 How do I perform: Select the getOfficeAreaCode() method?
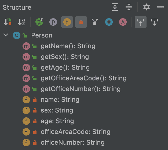(83, 78)
